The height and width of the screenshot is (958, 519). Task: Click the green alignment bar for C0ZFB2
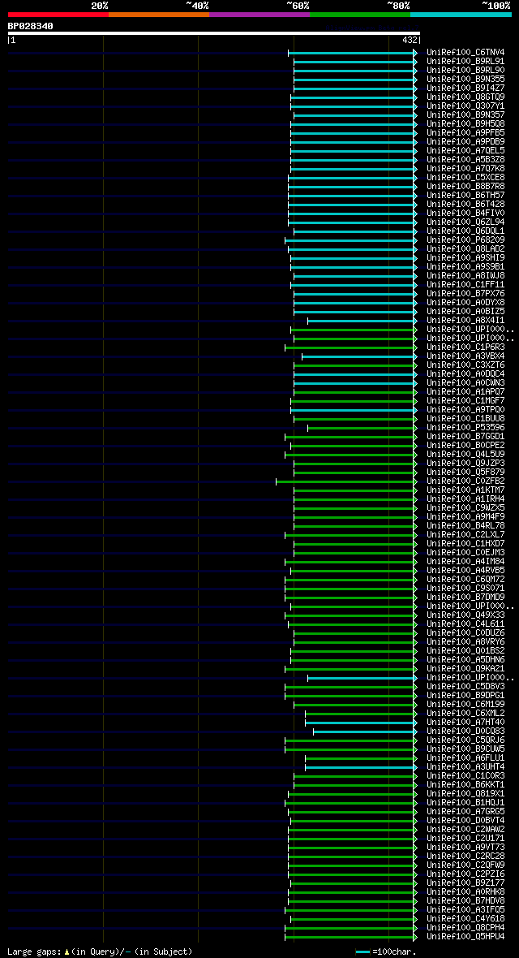click(x=346, y=482)
